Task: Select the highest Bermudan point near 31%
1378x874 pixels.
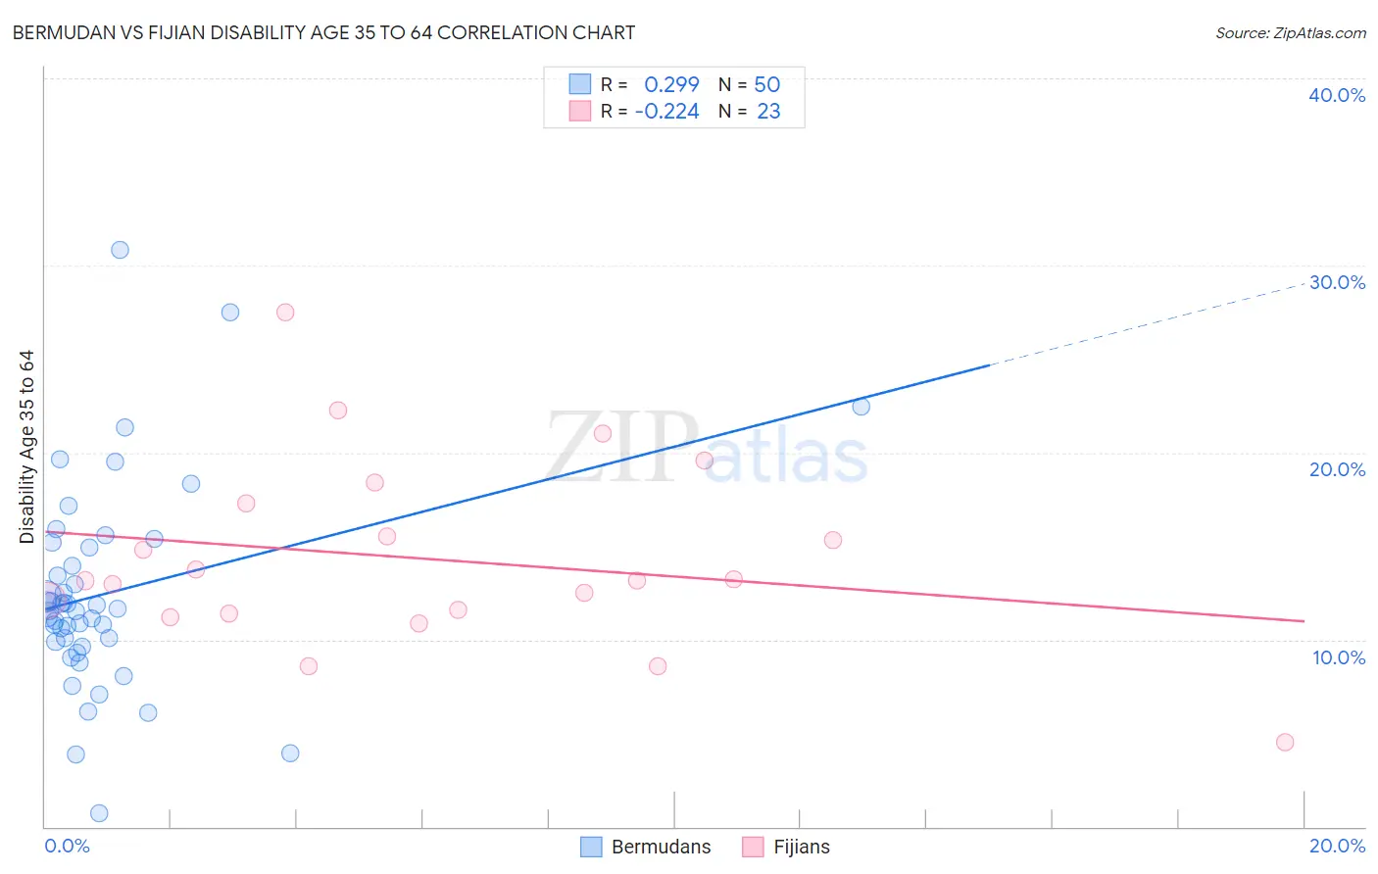Action: pos(120,250)
